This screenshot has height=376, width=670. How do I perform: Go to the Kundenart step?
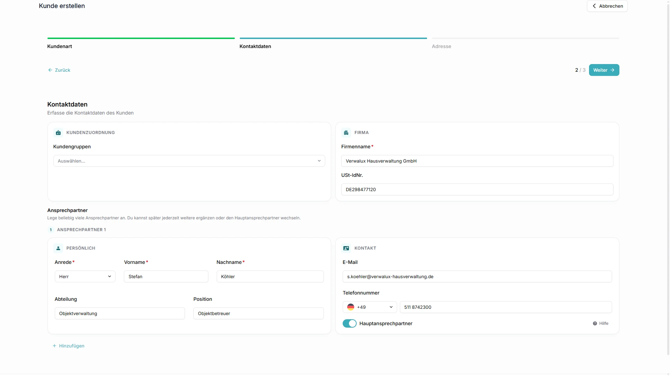point(60,46)
